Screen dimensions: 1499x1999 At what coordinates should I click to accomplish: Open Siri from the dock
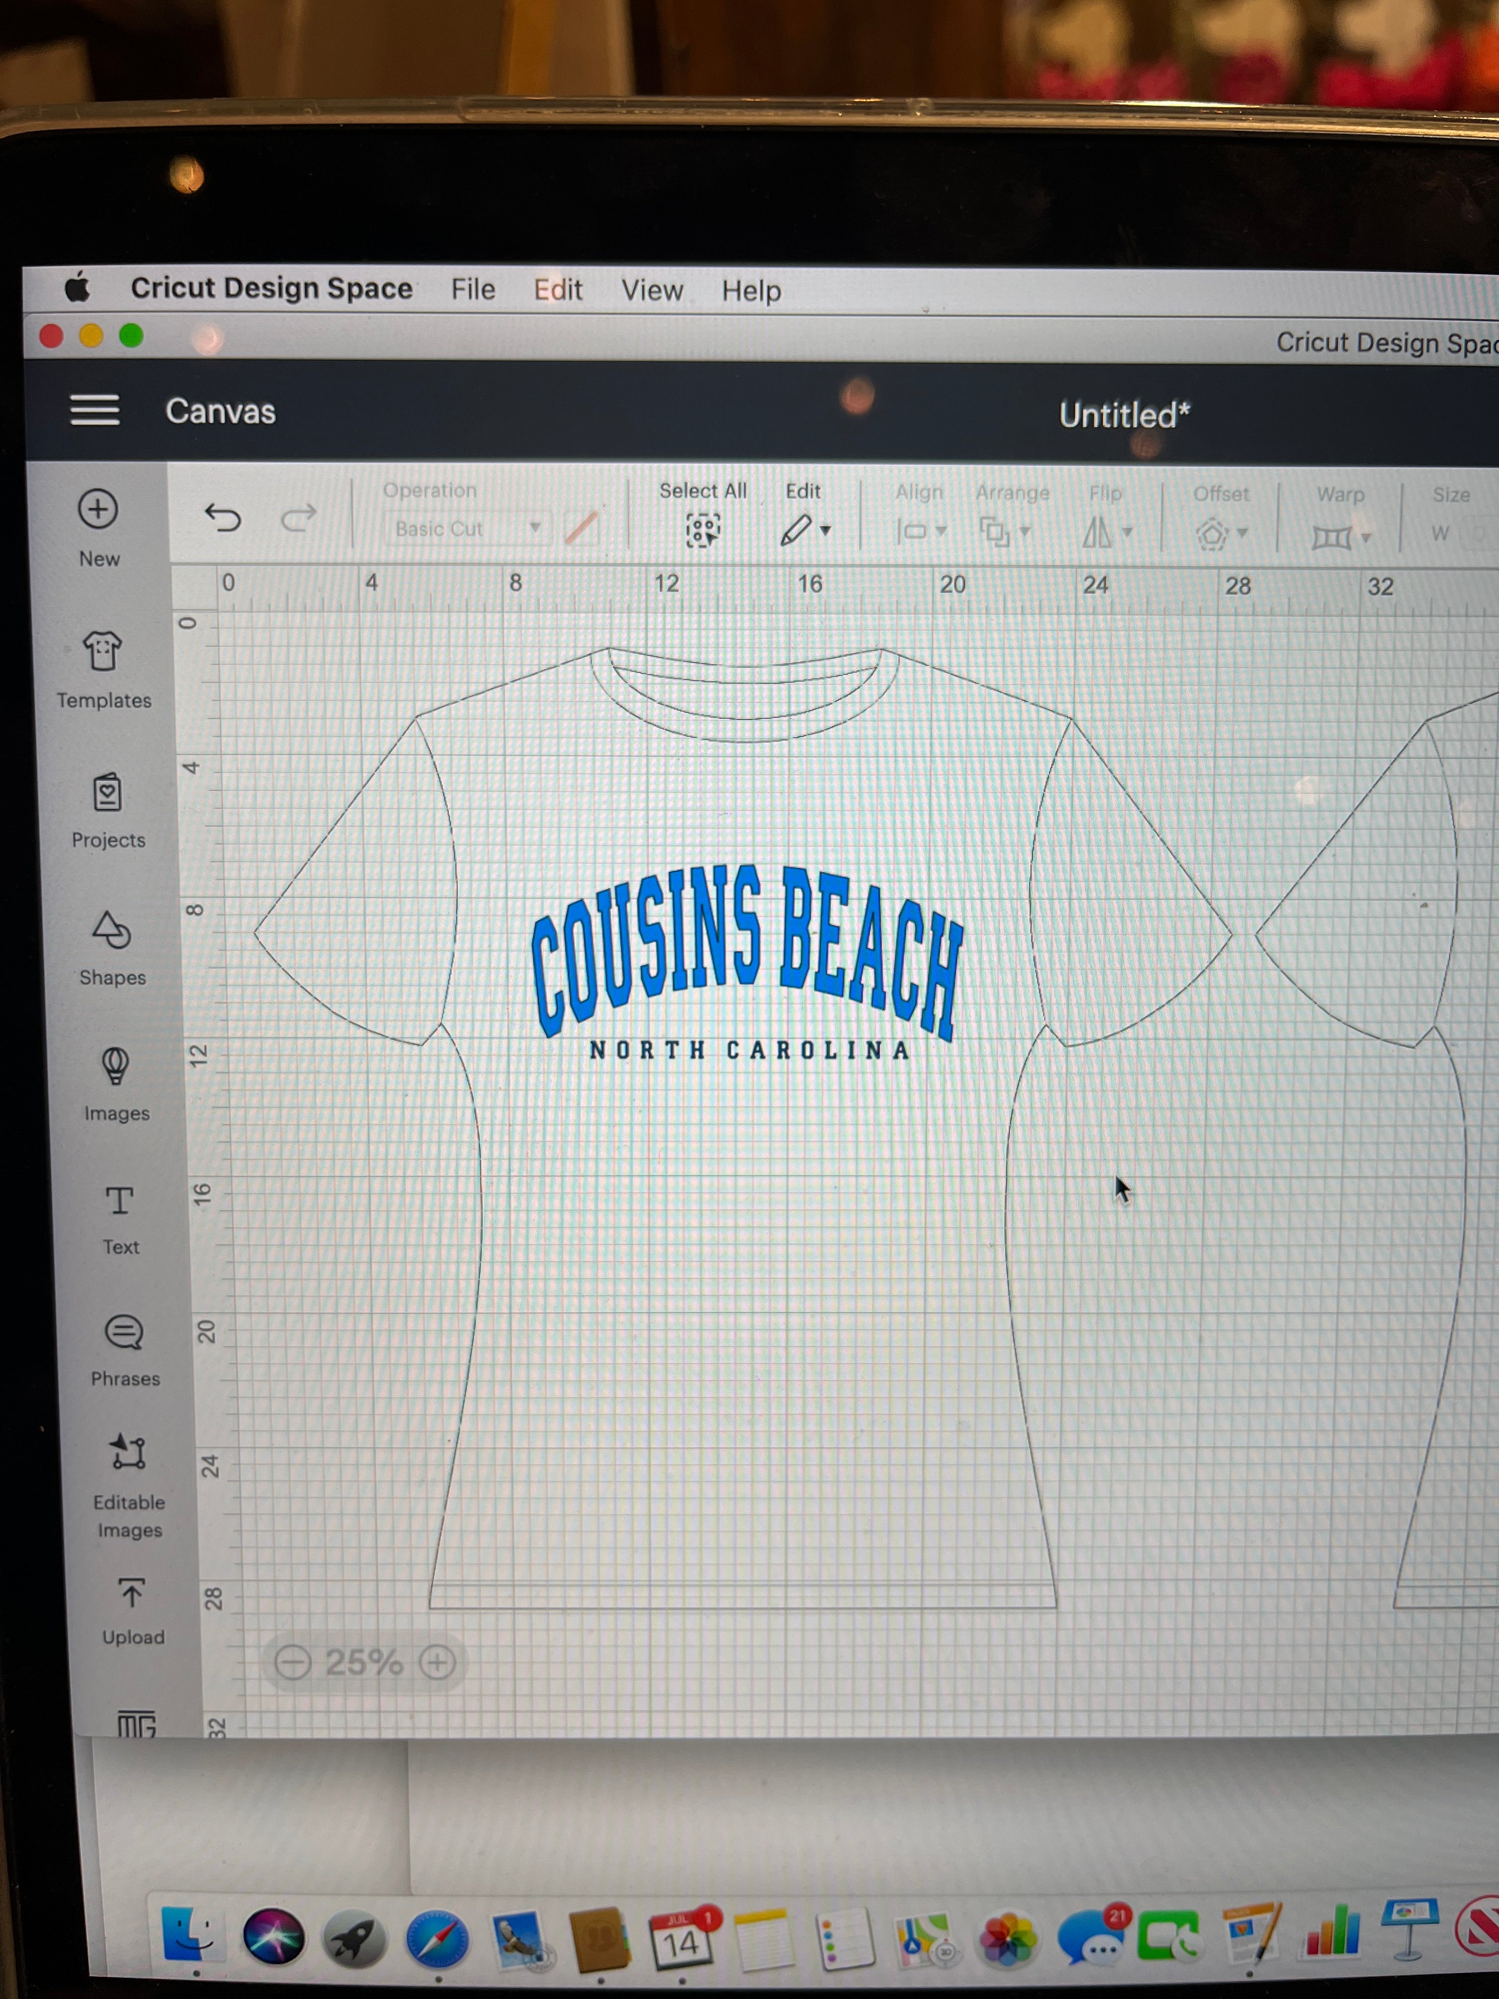[x=274, y=1936]
